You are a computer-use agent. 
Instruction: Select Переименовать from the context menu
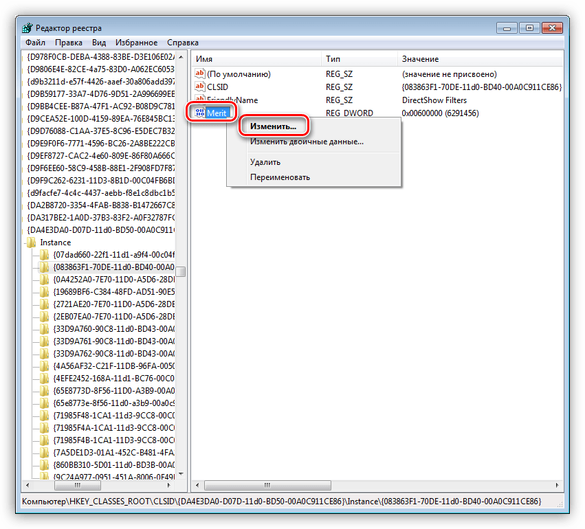279,177
